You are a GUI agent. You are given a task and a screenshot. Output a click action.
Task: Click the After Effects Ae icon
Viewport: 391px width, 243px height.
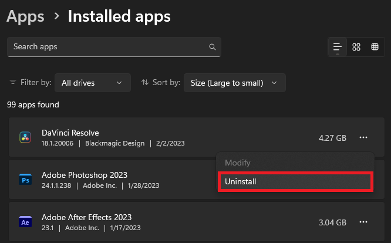[25, 222]
